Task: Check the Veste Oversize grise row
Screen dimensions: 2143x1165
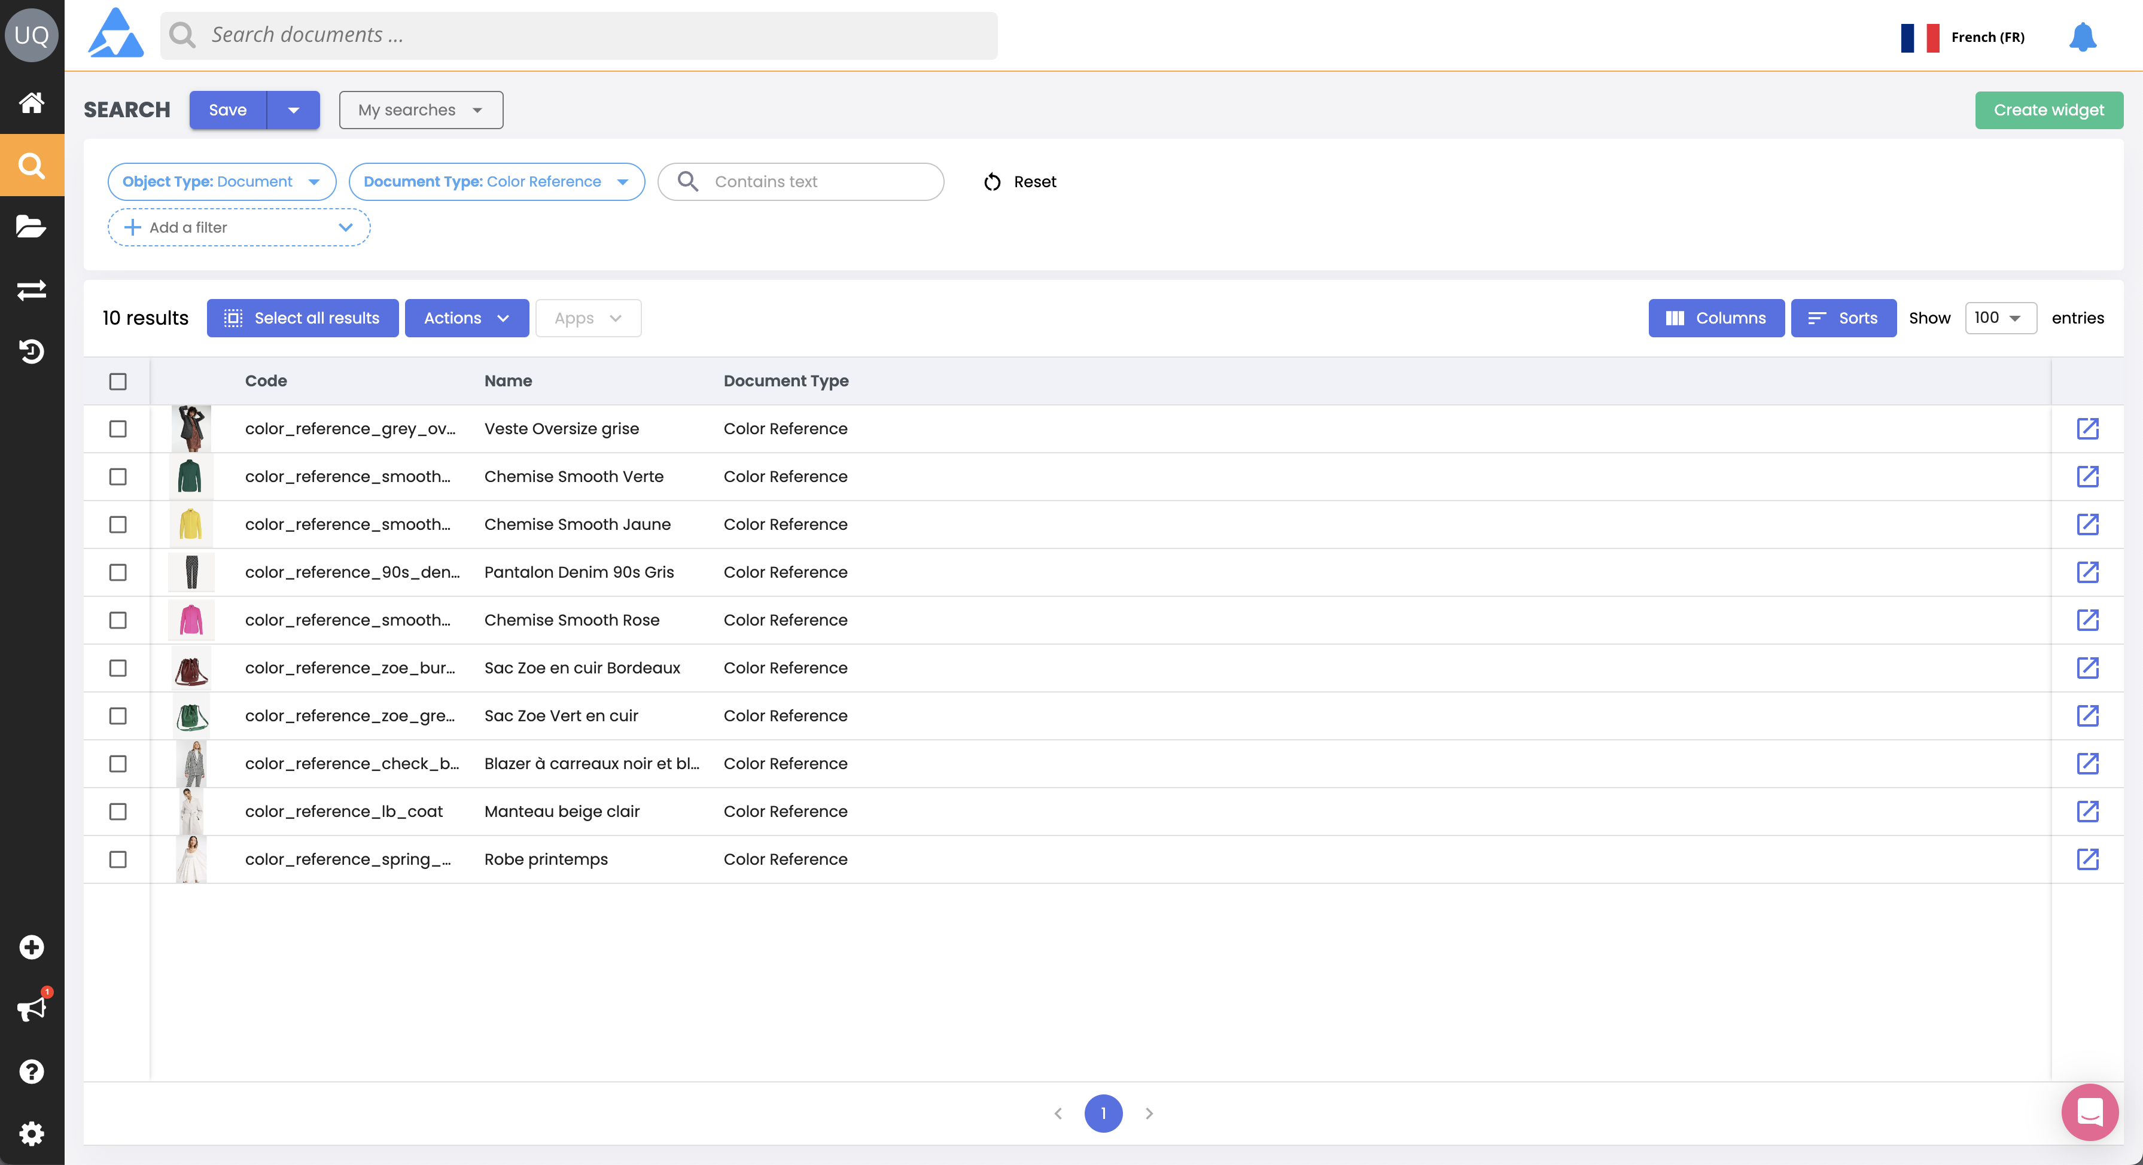Action: click(118, 429)
